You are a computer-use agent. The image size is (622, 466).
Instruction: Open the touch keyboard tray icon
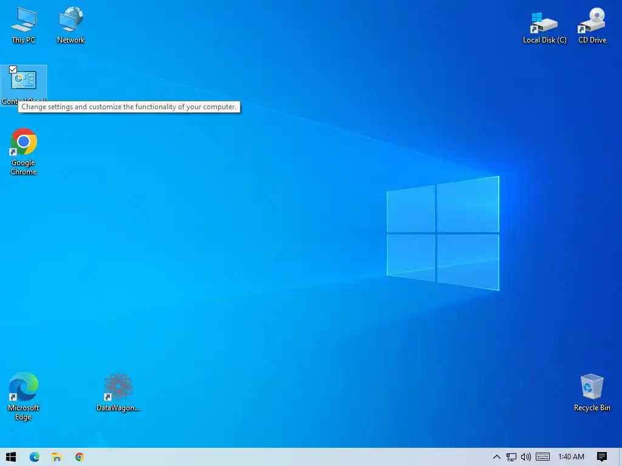click(542, 457)
